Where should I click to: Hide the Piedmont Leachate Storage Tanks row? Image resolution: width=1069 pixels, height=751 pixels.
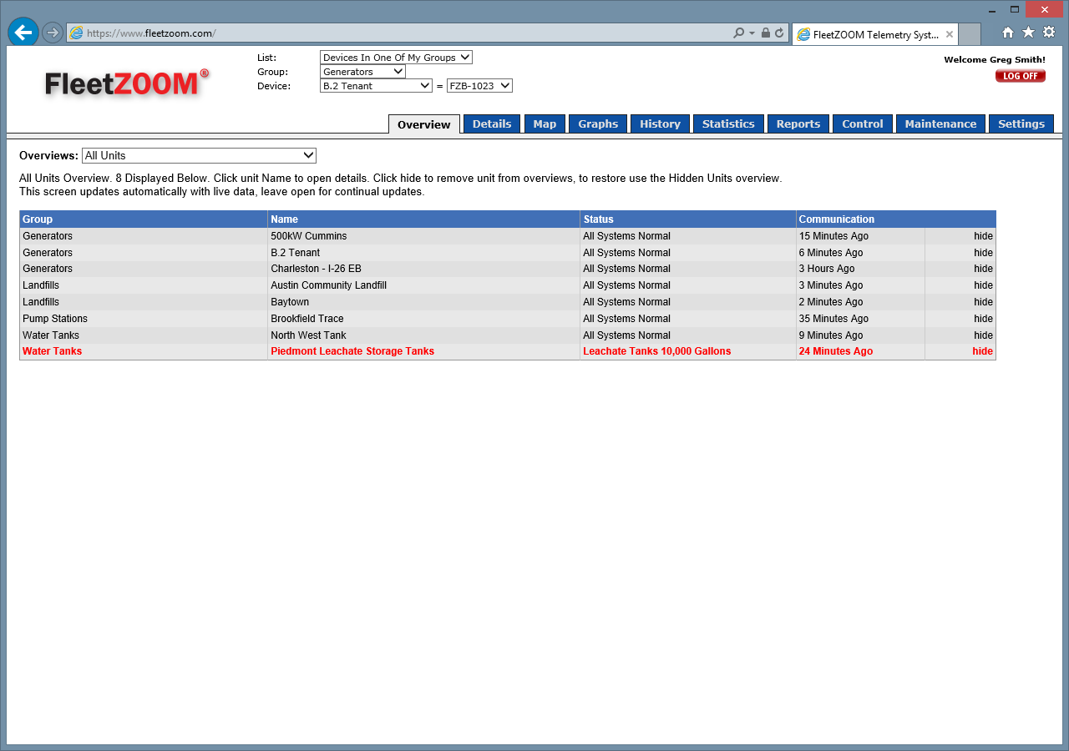(982, 351)
